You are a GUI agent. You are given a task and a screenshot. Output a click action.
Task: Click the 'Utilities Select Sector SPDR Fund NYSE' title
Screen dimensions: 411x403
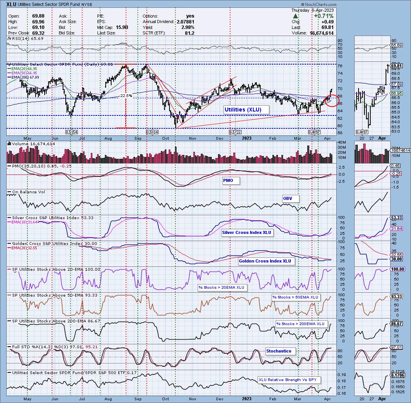[55, 4]
